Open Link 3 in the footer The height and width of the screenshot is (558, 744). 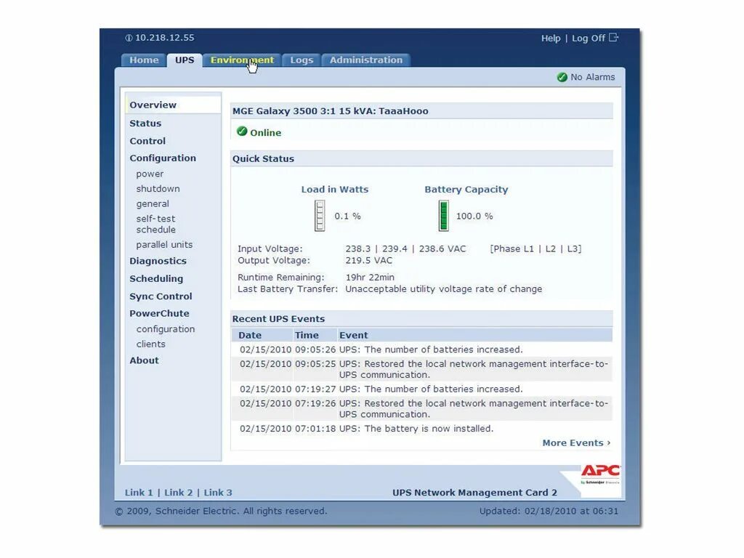pos(218,493)
